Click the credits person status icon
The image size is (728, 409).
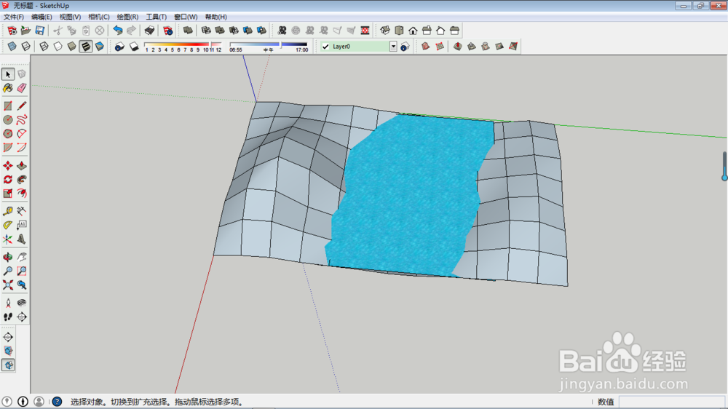[23, 402]
